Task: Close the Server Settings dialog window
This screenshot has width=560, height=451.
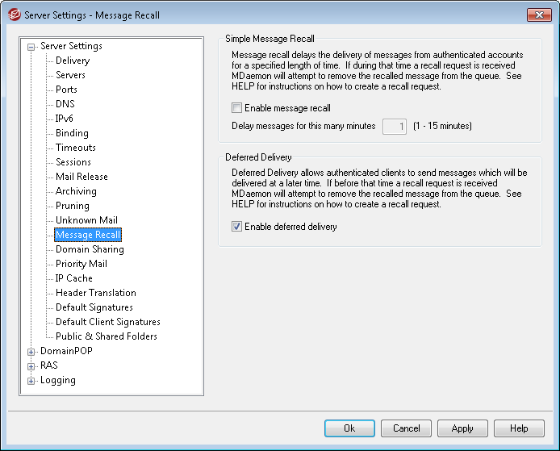Action: 538,15
